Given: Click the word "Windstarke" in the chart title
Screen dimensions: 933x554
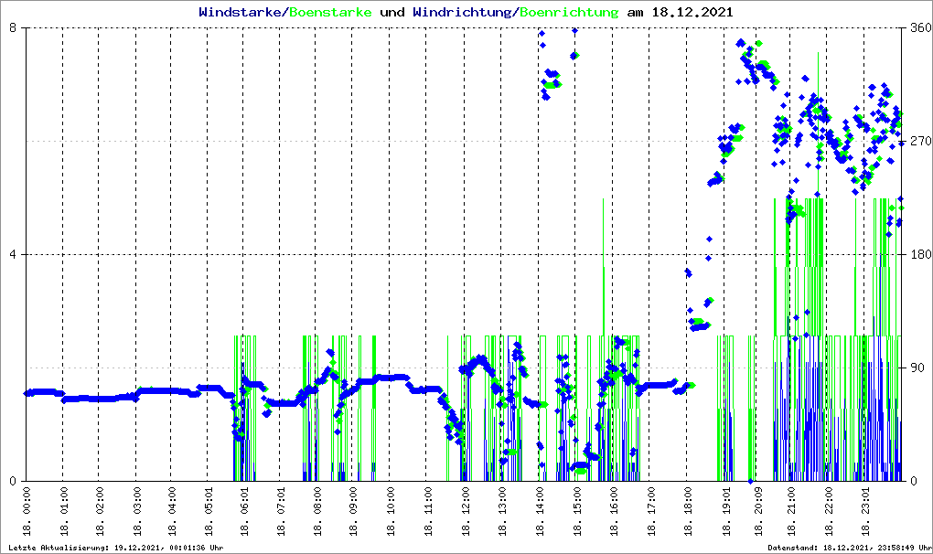Looking at the screenshot, I should [x=240, y=12].
